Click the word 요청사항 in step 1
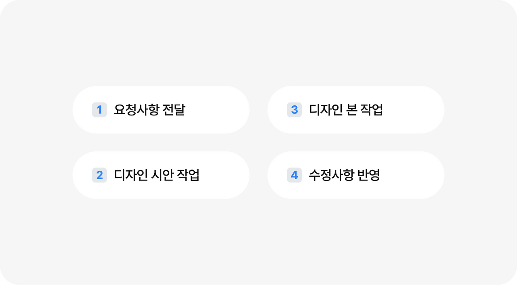Viewport: 517px width, 285px height. [x=136, y=110]
